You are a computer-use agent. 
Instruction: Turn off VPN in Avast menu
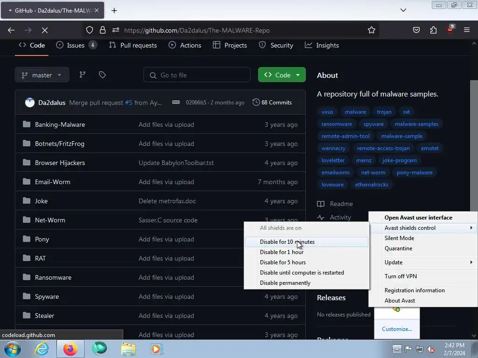tap(423, 276)
